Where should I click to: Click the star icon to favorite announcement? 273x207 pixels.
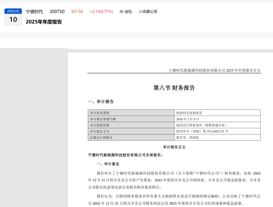point(140,12)
